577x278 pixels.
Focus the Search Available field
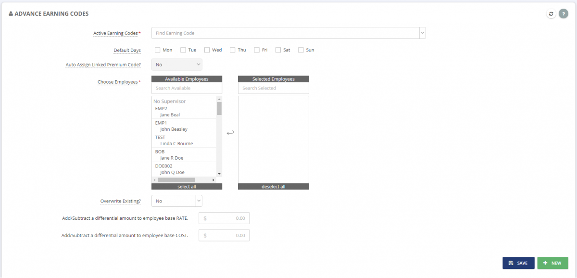click(x=187, y=88)
